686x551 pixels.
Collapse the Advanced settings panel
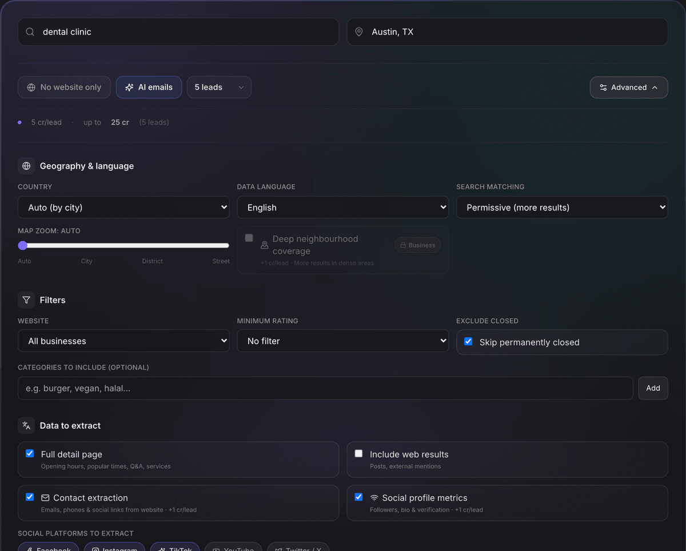(629, 87)
